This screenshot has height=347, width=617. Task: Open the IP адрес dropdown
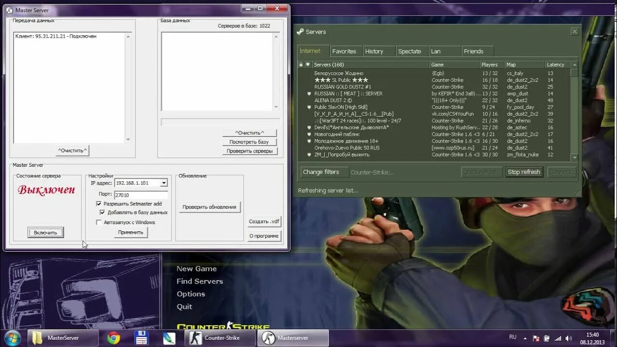[164, 183]
